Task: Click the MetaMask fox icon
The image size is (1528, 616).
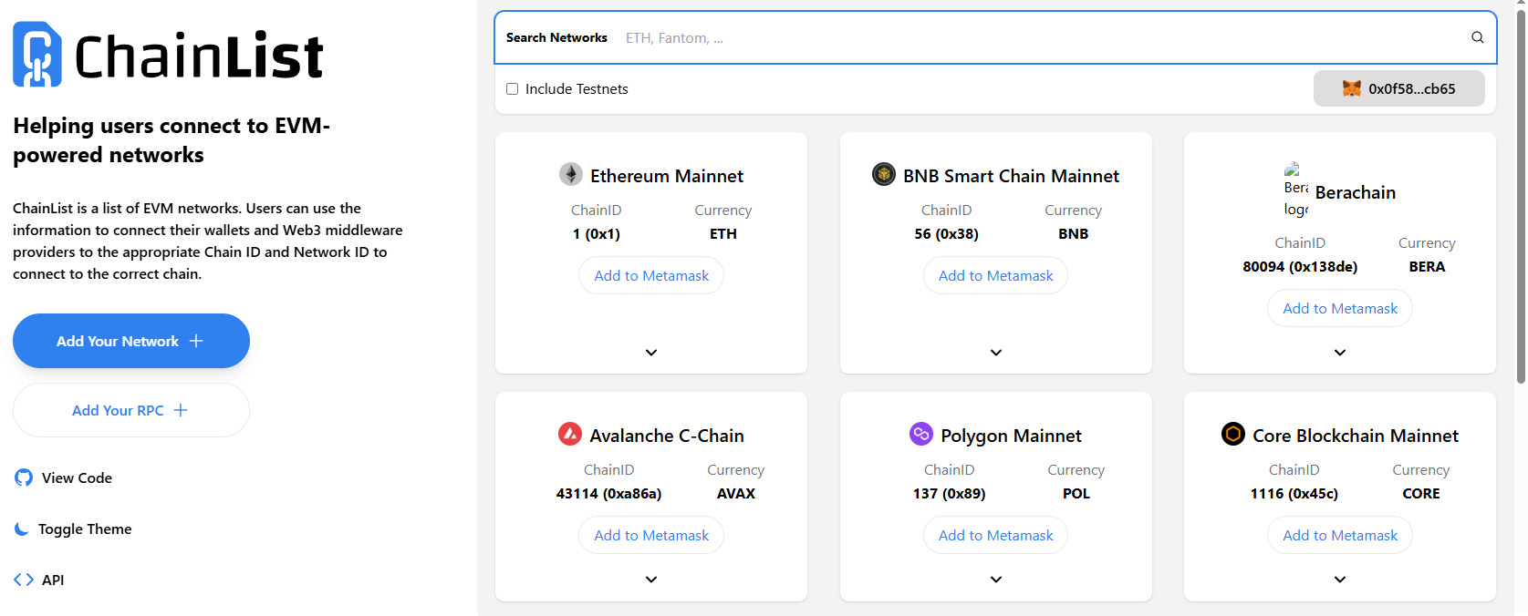Action: (1352, 88)
